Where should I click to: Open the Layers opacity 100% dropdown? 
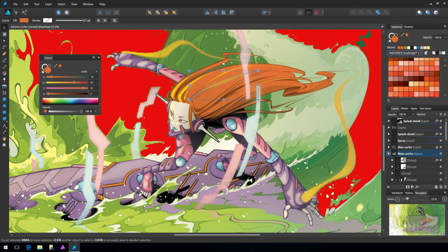pos(406,114)
